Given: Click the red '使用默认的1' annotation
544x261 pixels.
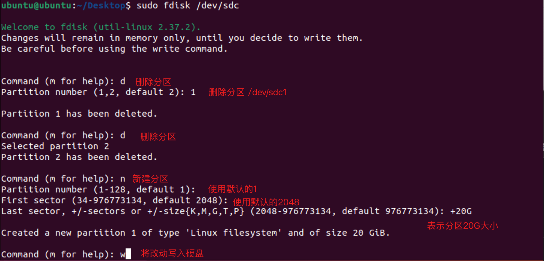Looking at the screenshot, I should [x=233, y=189].
